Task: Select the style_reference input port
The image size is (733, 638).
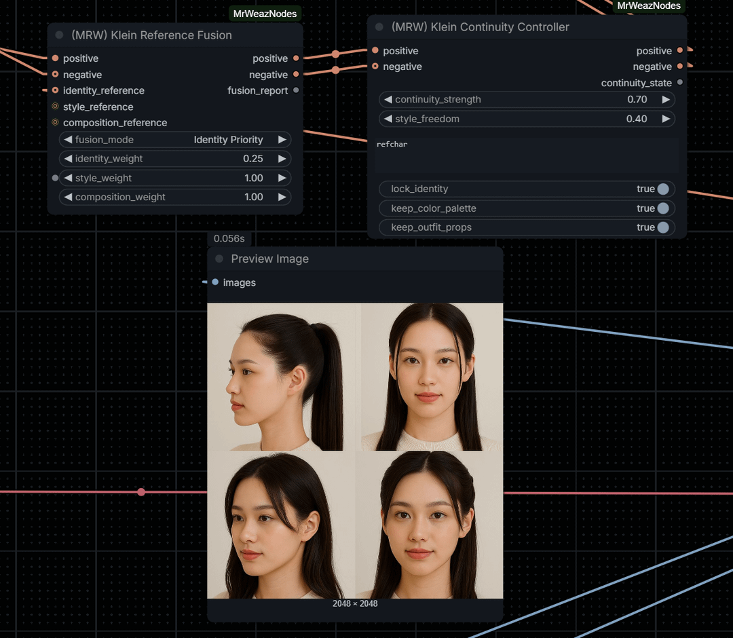Action: [x=55, y=107]
